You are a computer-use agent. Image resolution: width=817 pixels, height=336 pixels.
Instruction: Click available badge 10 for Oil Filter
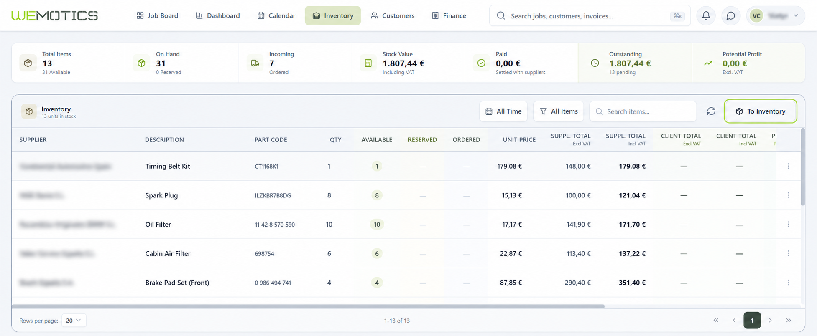377,225
